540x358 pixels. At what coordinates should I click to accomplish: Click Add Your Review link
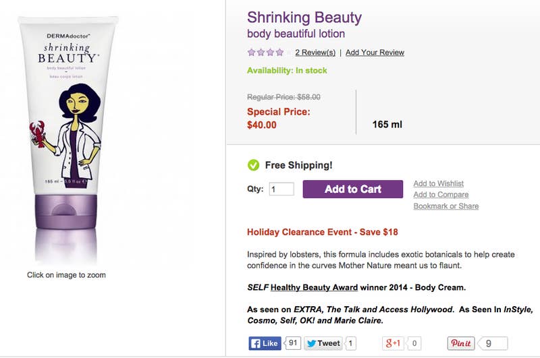[375, 53]
